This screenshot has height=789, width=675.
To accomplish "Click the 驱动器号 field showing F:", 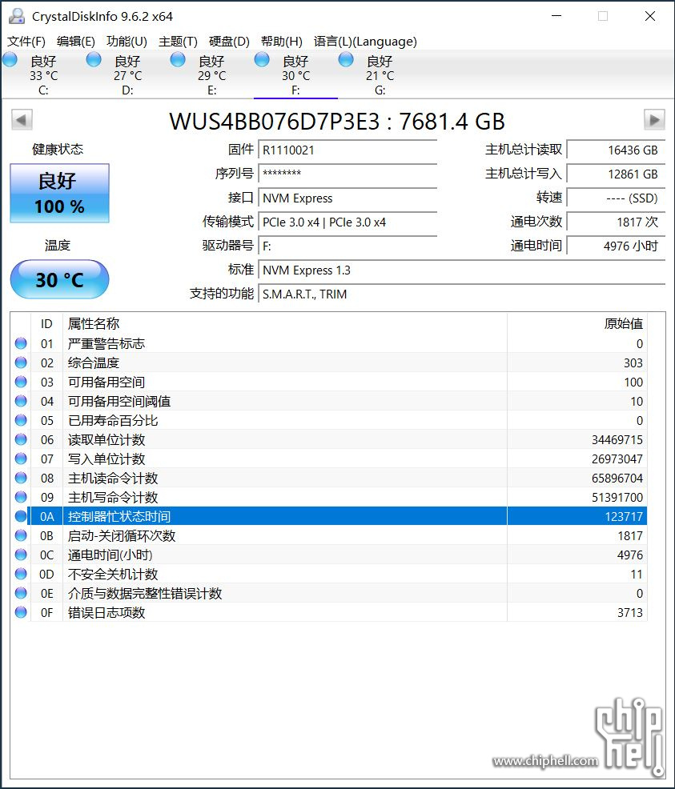I will (348, 246).
